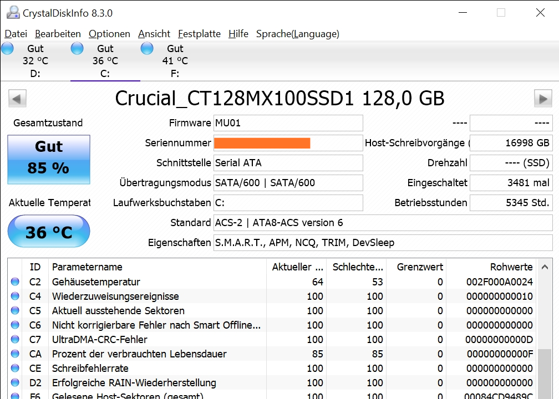Click status dot of C5 row
559x399 pixels.
click(x=15, y=310)
